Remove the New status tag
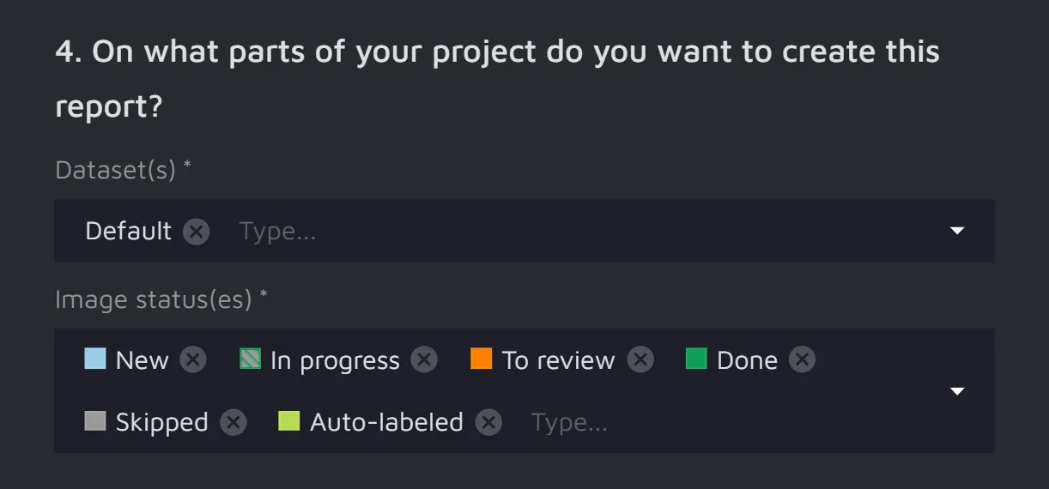1049x489 pixels. point(193,359)
